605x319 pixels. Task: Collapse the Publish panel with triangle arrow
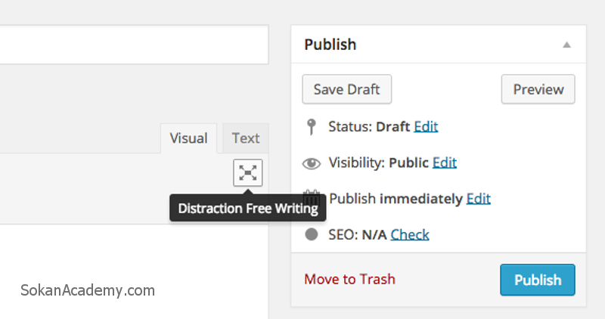[566, 45]
